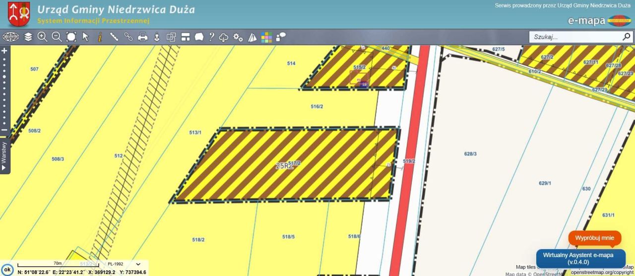
Task: Click the Wypróbuj mnie orange button
Action: pyautogui.click(x=595, y=238)
